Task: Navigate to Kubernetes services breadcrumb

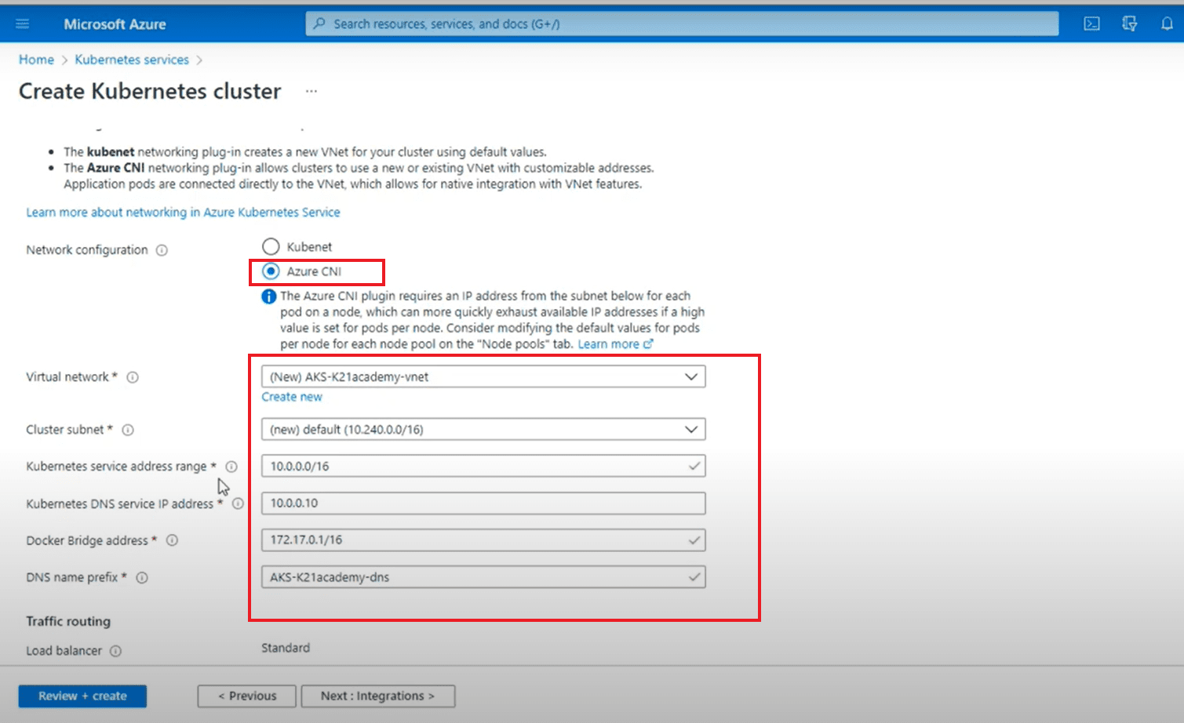Action: pyautogui.click(x=132, y=60)
